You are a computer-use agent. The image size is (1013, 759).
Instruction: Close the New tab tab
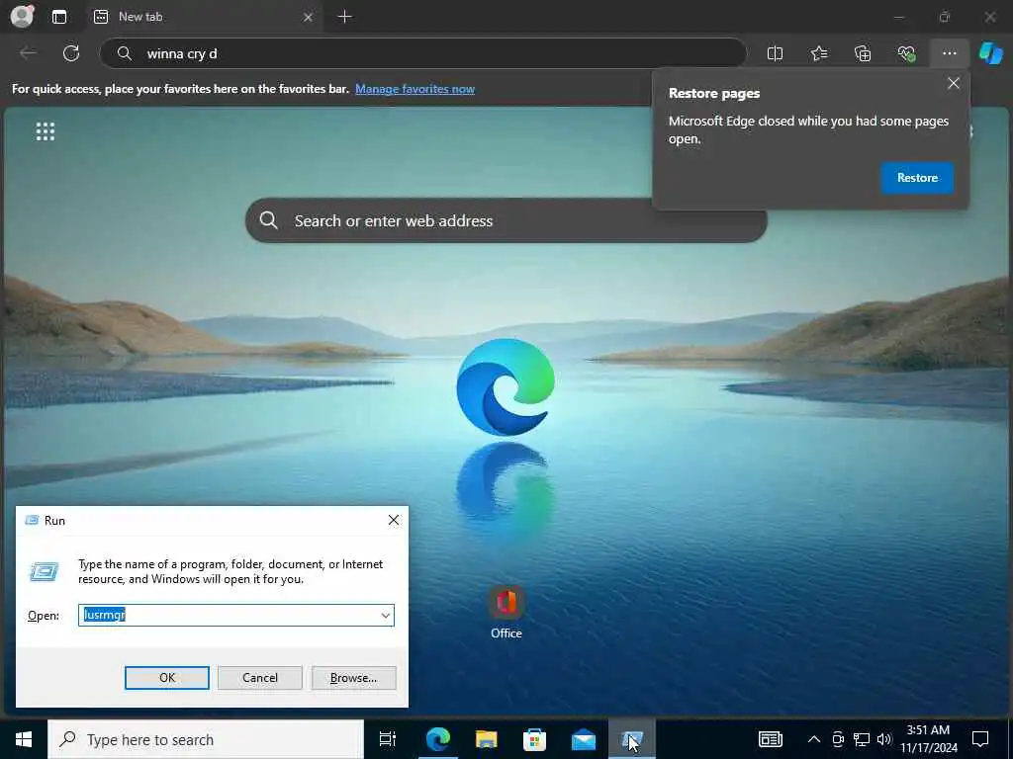click(x=309, y=17)
